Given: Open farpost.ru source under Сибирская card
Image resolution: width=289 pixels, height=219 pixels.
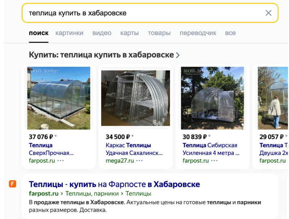Looking at the screenshot, I should [195, 161].
